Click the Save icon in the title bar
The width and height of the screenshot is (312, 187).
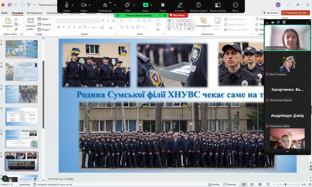pos(9,5)
